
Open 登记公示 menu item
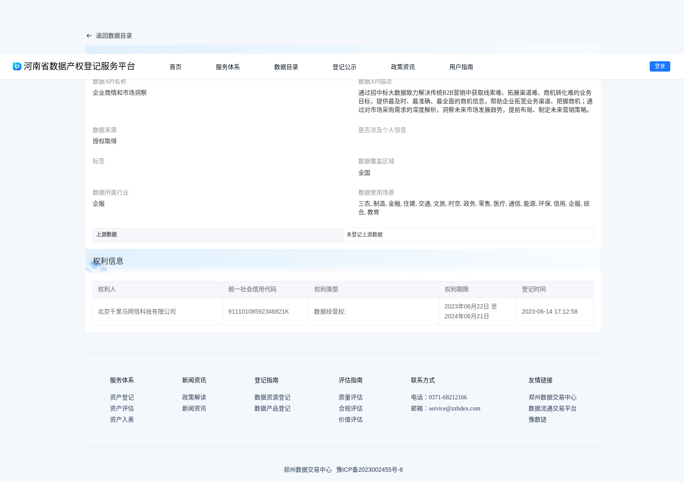[x=345, y=67]
